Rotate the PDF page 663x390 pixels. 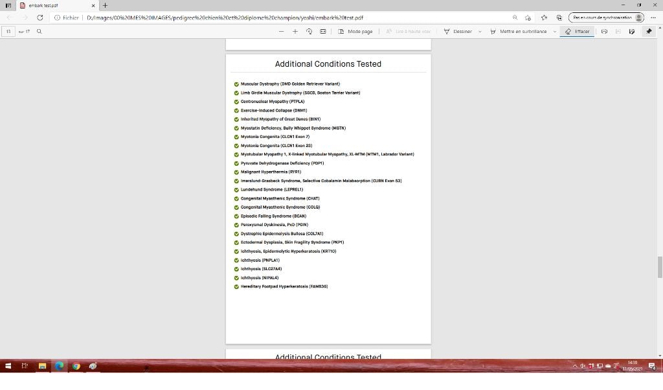[309, 31]
